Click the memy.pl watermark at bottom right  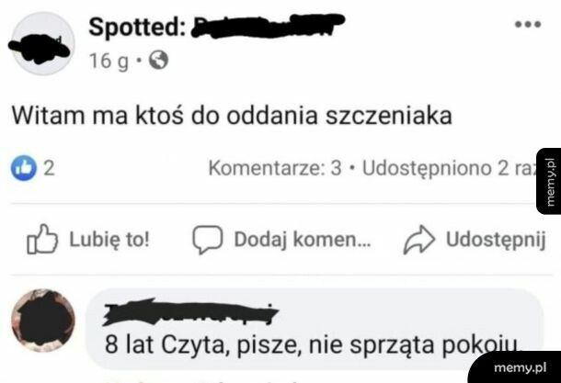point(527,364)
